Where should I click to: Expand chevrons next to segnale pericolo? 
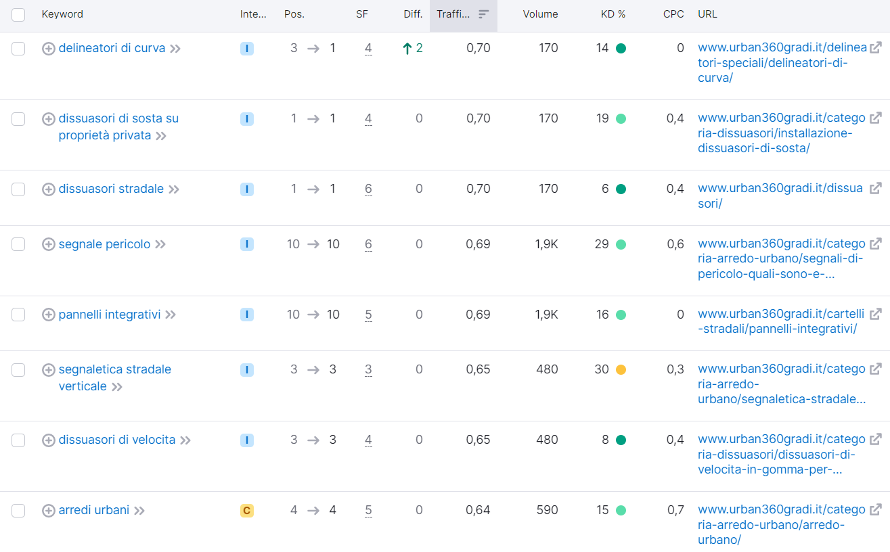pyautogui.click(x=160, y=245)
